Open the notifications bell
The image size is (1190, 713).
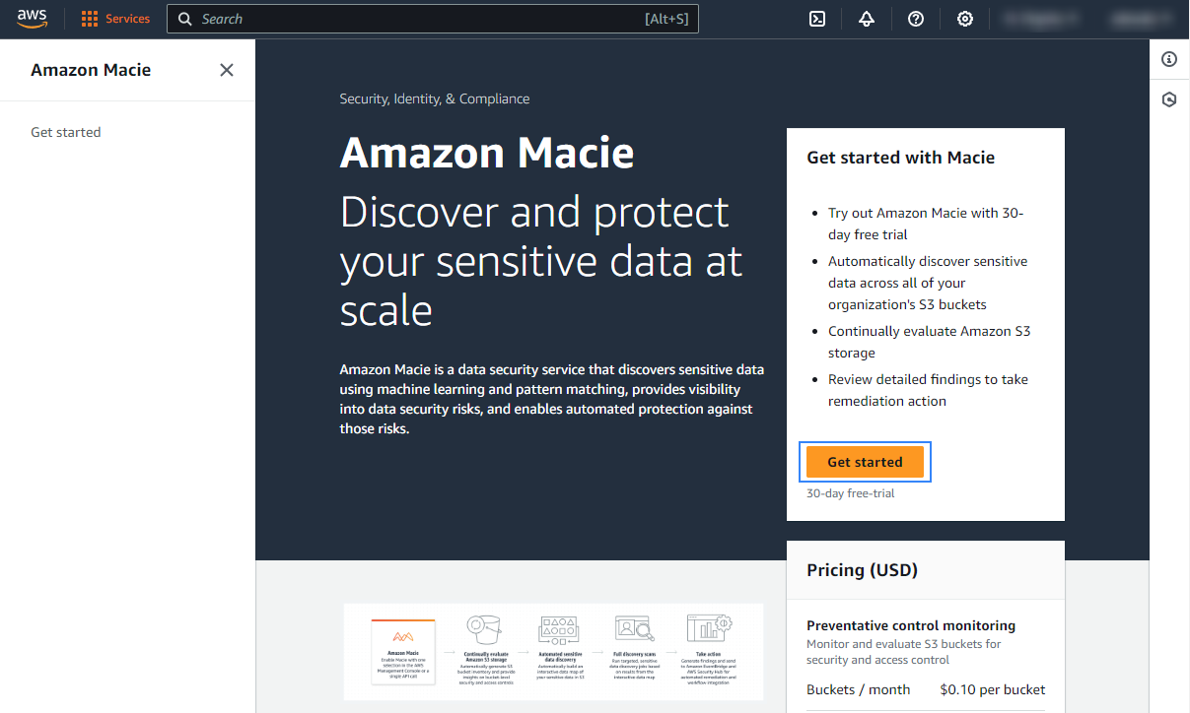(867, 19)
